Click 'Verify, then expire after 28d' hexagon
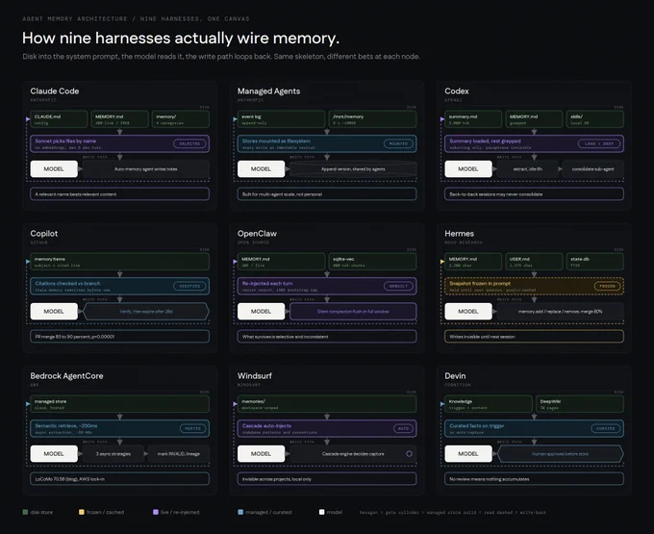This screenshot has width=654, height=534. 145,311
